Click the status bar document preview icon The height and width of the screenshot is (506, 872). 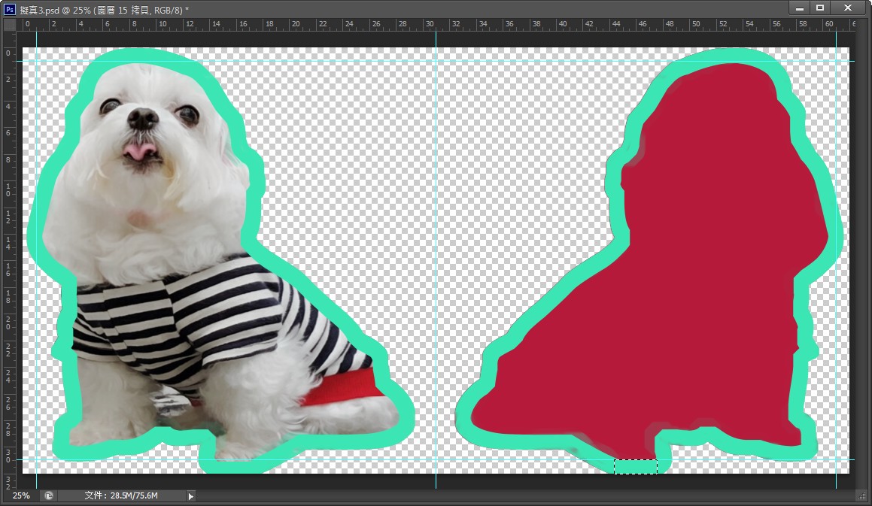coord(49,496)
